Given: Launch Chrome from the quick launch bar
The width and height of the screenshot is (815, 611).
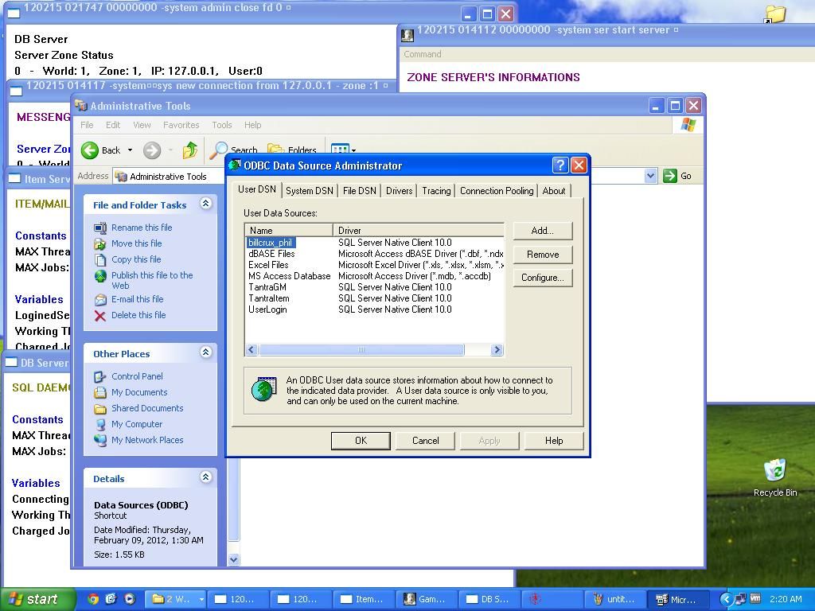Looking at the screenshot, I should coord(93,599).
